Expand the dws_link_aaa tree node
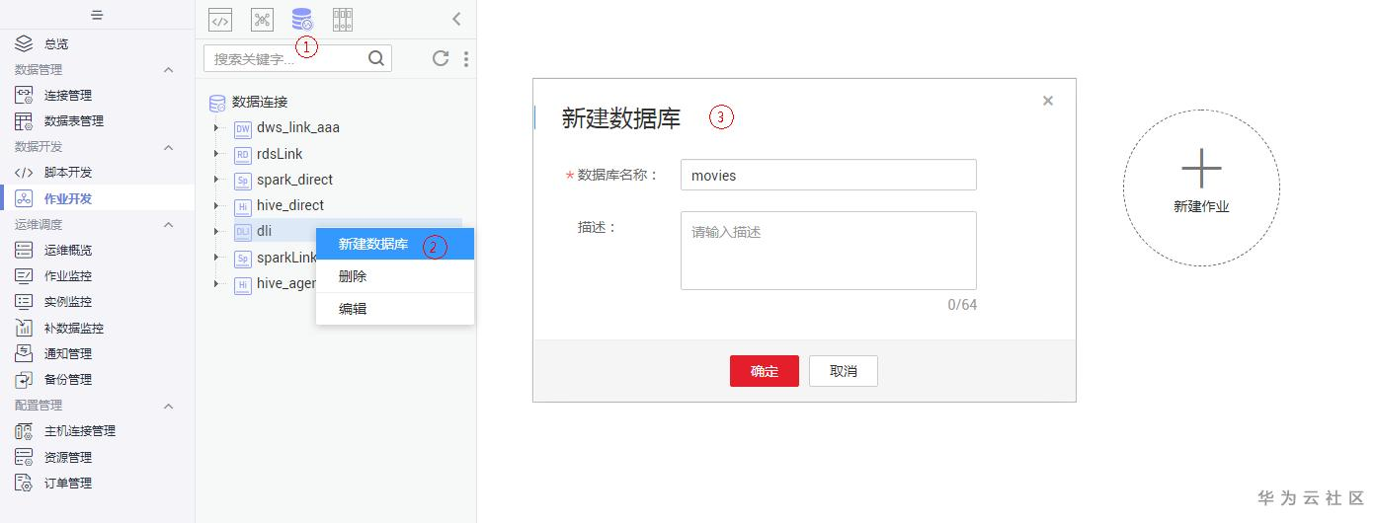 coord(215,128)
